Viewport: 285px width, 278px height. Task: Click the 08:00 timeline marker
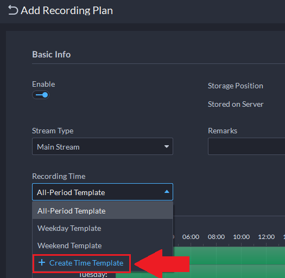(216, 237)
